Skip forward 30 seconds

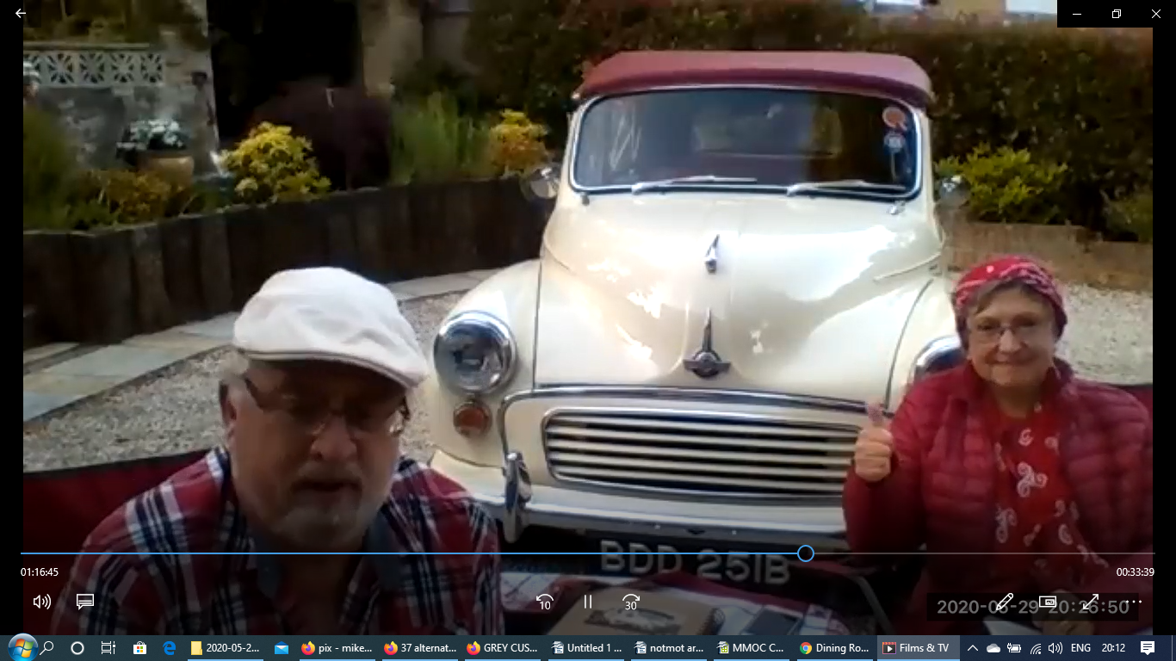631,602
